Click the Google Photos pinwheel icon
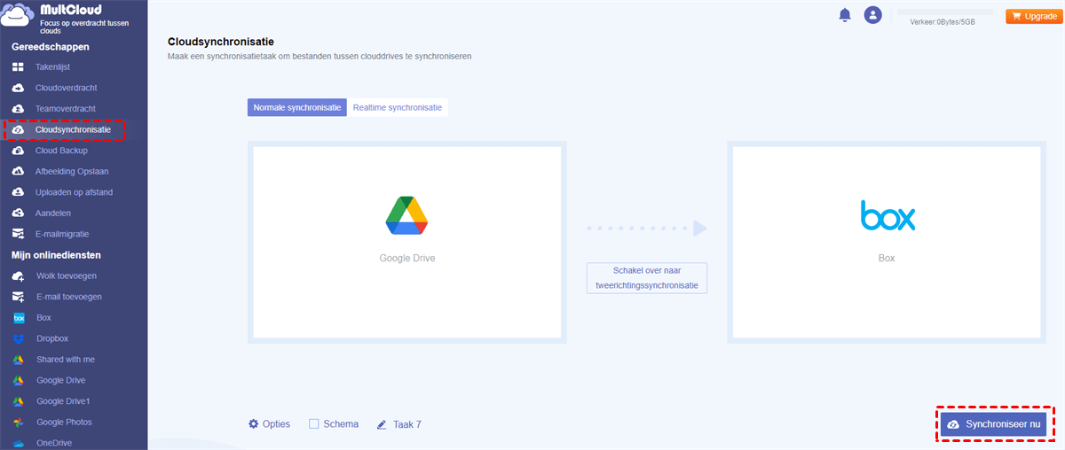The width and height of the screenshot is (1065, 450). pyautogui.click(x=18, y=423)
